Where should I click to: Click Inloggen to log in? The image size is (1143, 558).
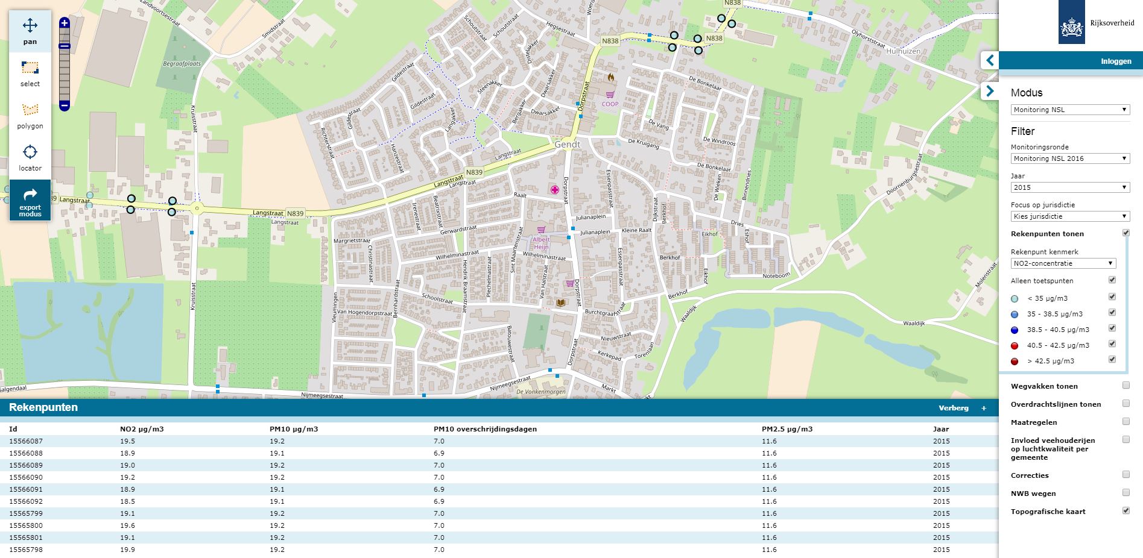[x=1116, y=61]
